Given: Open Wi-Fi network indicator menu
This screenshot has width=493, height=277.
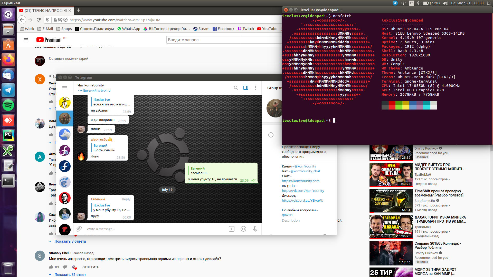Looking at the screenshot, I should [403, 3].
